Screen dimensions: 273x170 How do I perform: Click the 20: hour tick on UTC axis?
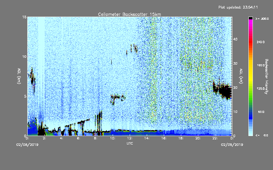[198, 138]
